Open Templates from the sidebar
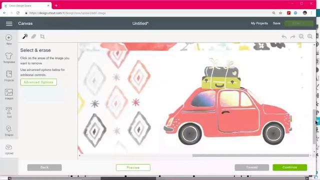 9,58
